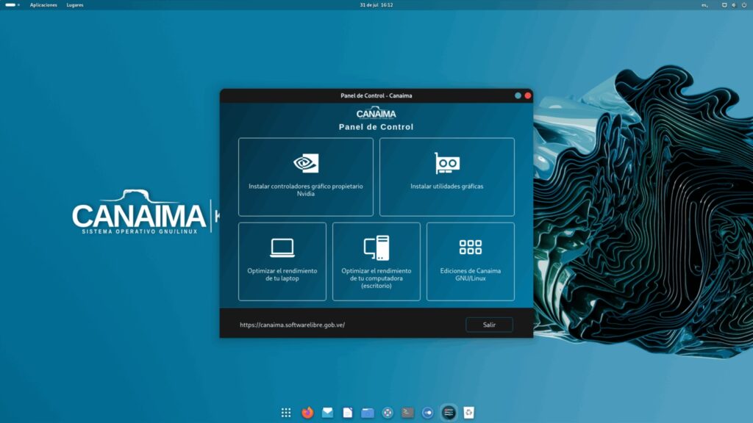The image size is (753, 423).
Task: Open the mail client in the dock
Action: 327,413
